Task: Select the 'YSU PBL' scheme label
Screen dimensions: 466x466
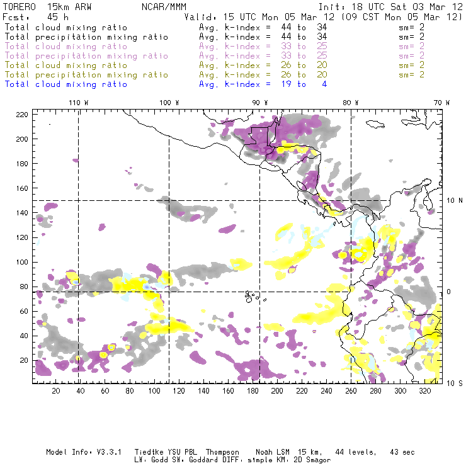Action: click(183, 452)
